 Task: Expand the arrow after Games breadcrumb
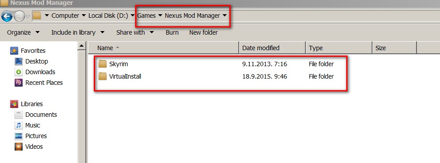(x=160, y=16)
